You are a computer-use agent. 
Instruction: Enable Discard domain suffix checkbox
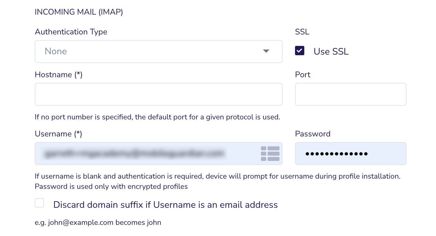39,203
